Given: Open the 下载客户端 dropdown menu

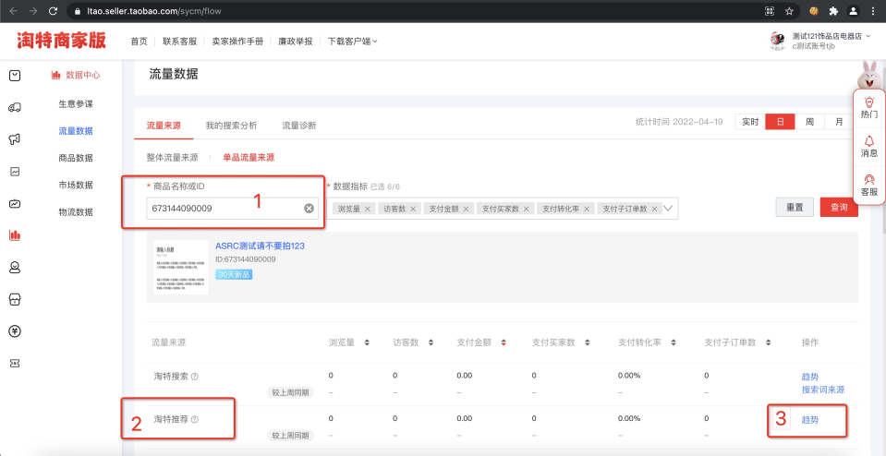Looking at the screenshot, I should pyautogui.click(x=353, y=42).
